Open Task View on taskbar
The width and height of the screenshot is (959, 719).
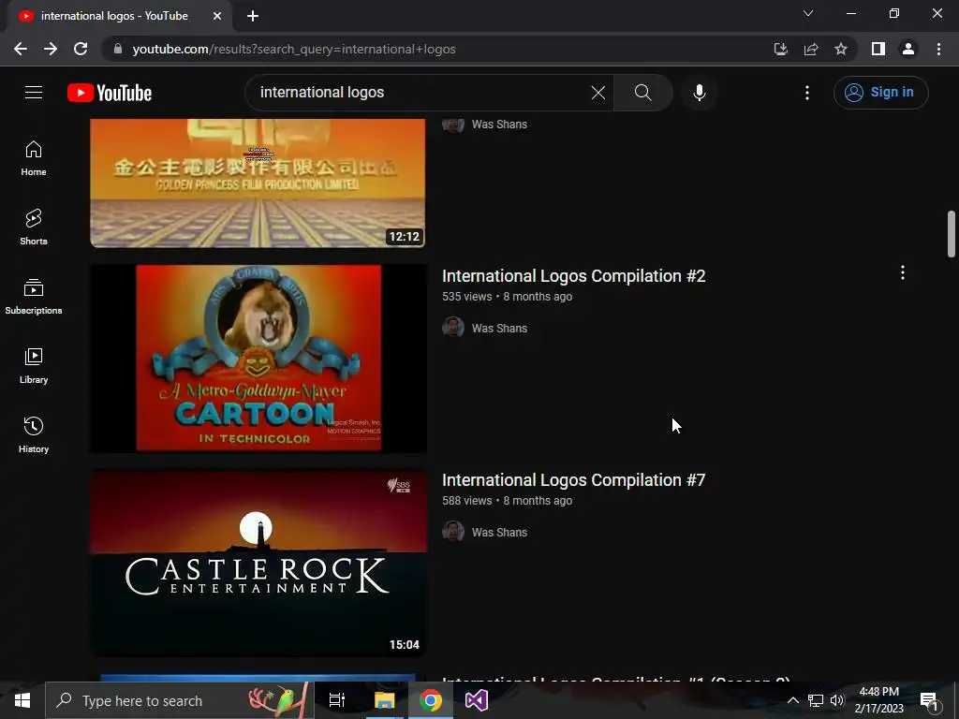337,700
